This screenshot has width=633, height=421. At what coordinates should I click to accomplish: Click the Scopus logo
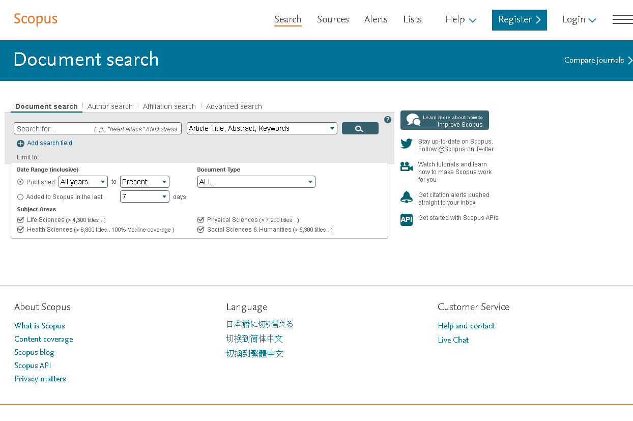click(36, 19)
